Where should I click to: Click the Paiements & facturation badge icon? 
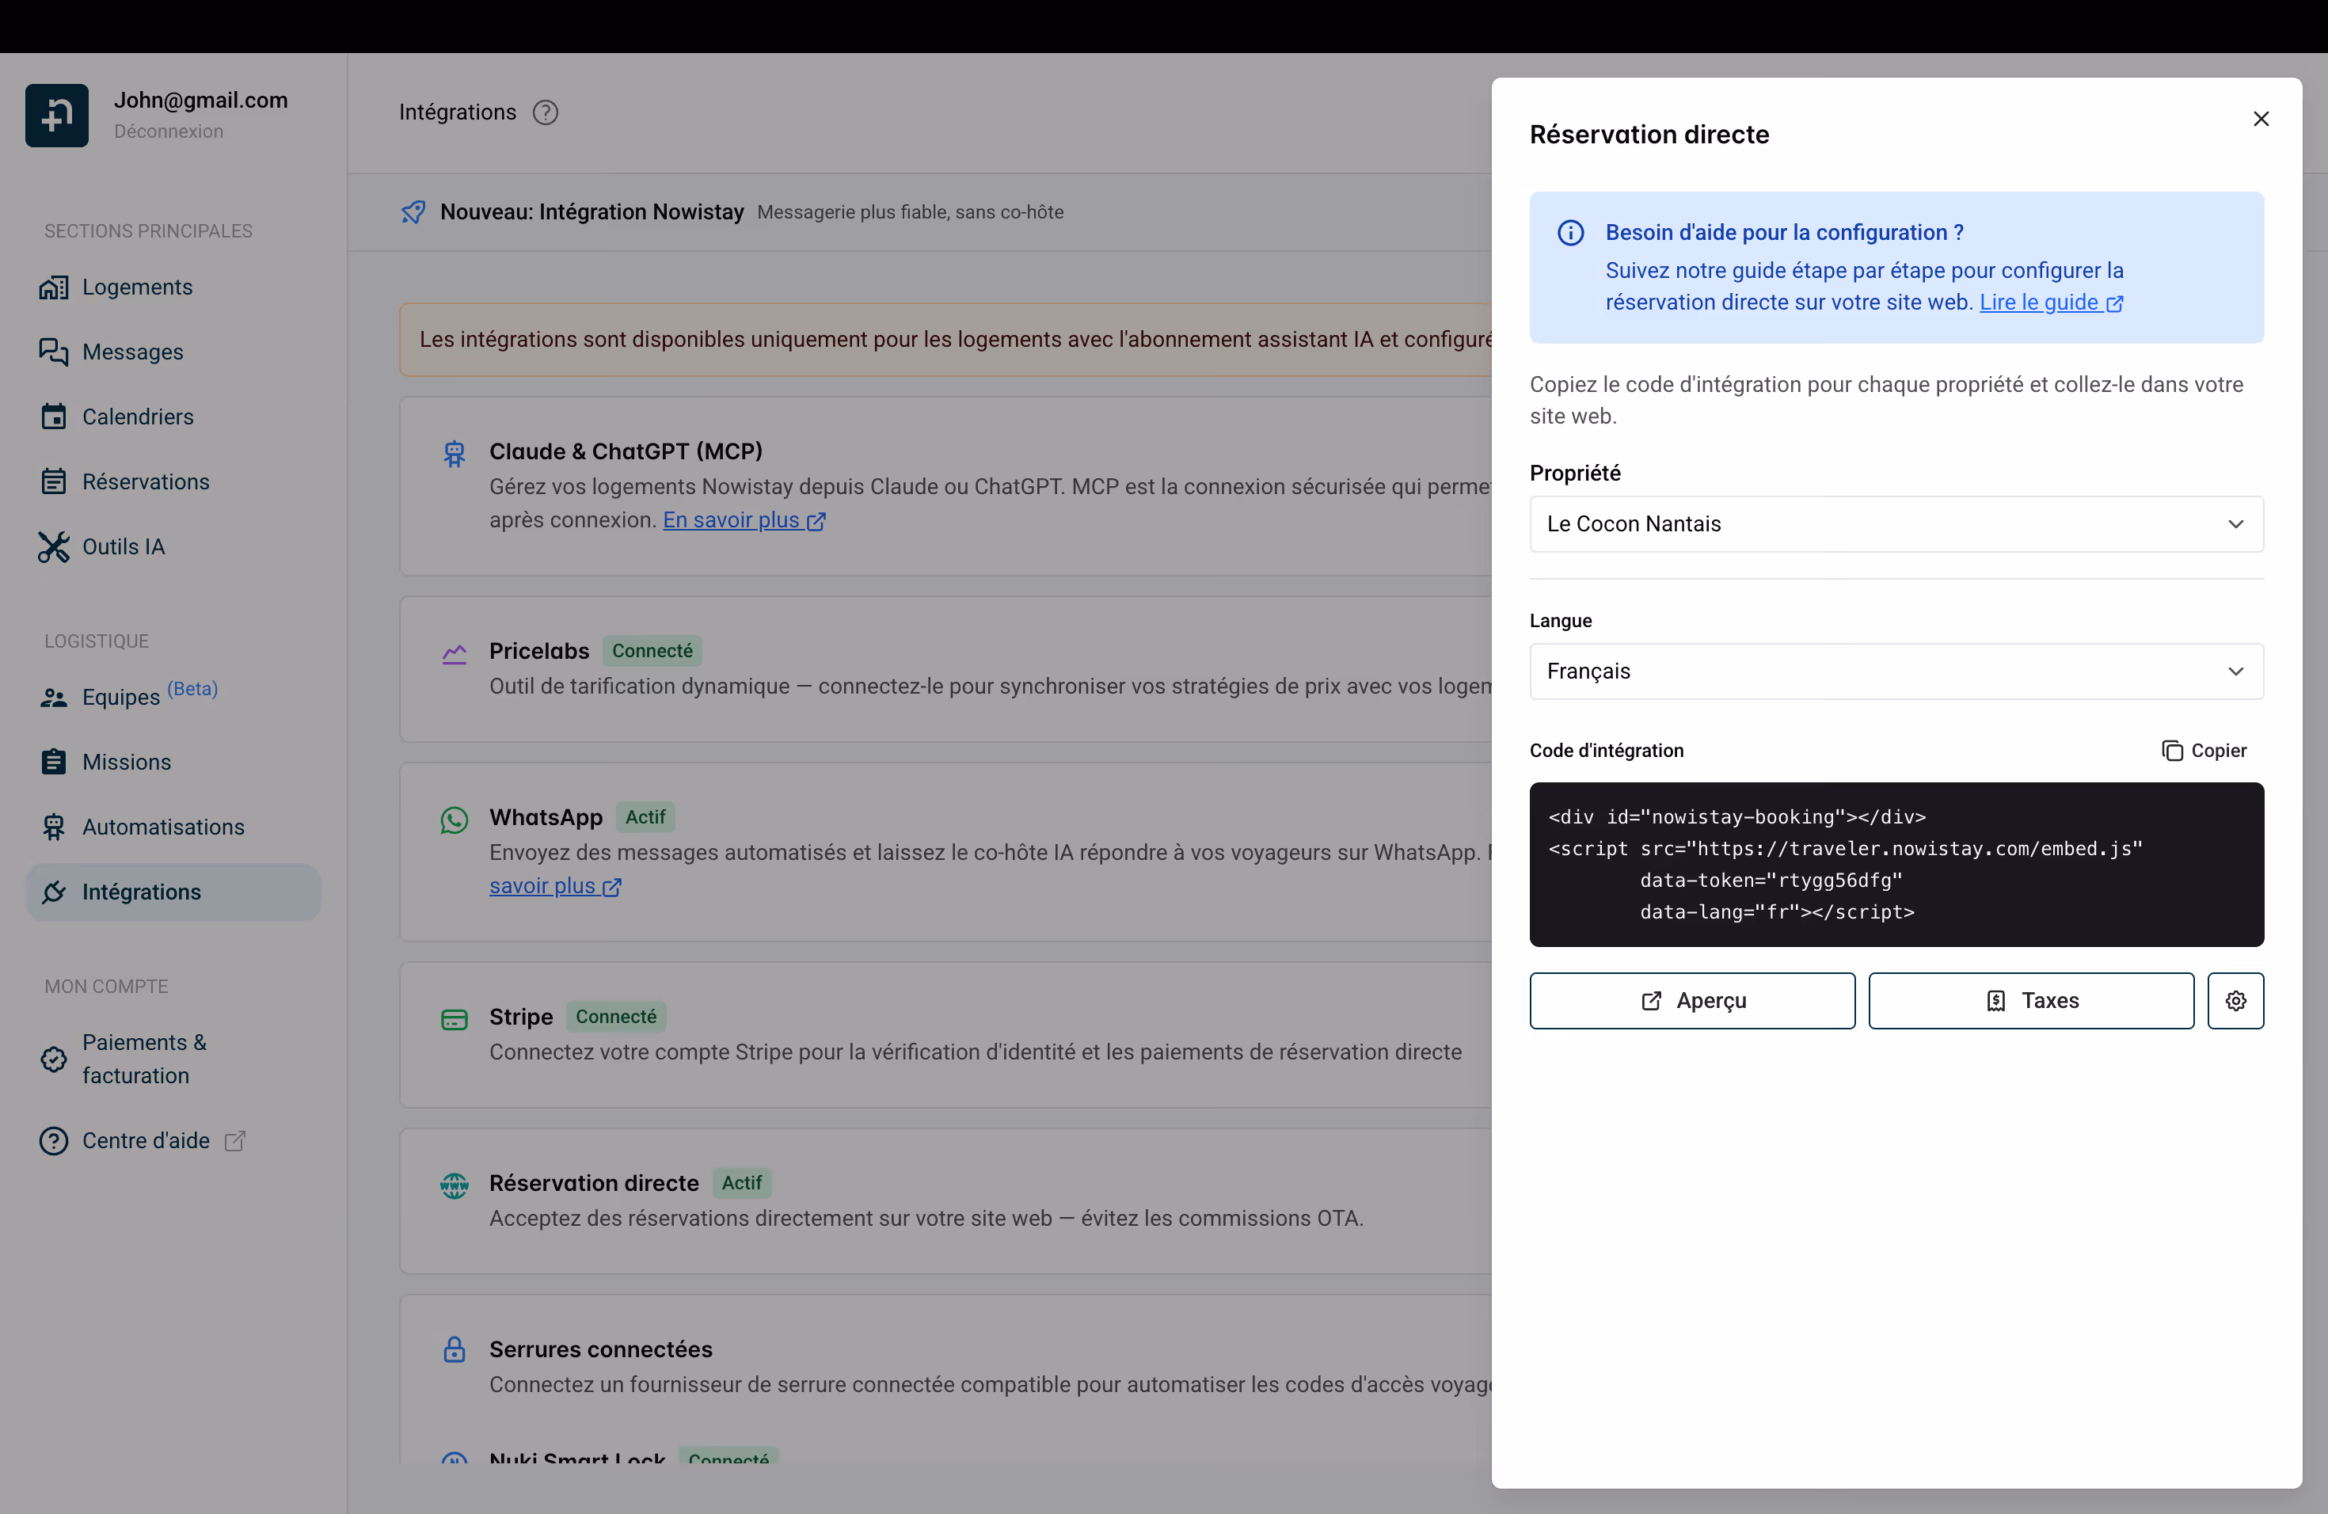pyautogui.click(x=54, y=1059)
